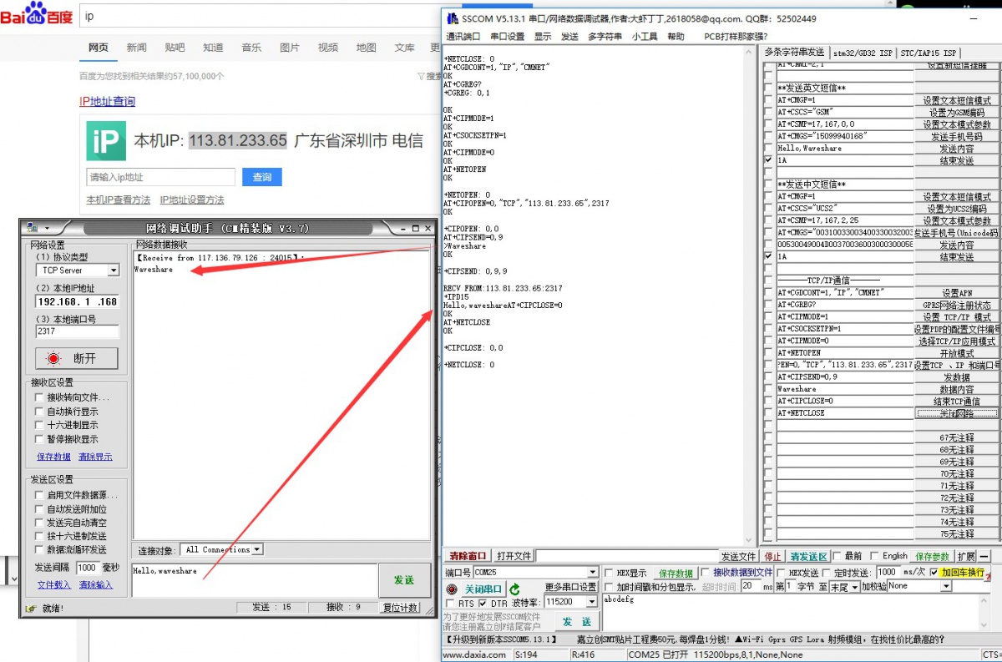Screen dimensions: 1002x662
Task: Click the 关闭网络 command button
Action: [x=957, y=412]
